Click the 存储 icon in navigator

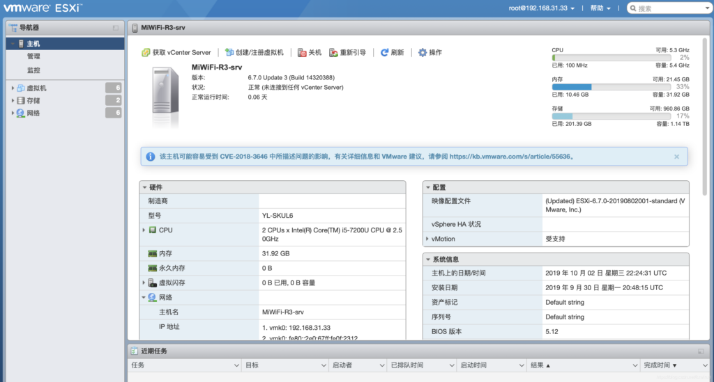21,101
